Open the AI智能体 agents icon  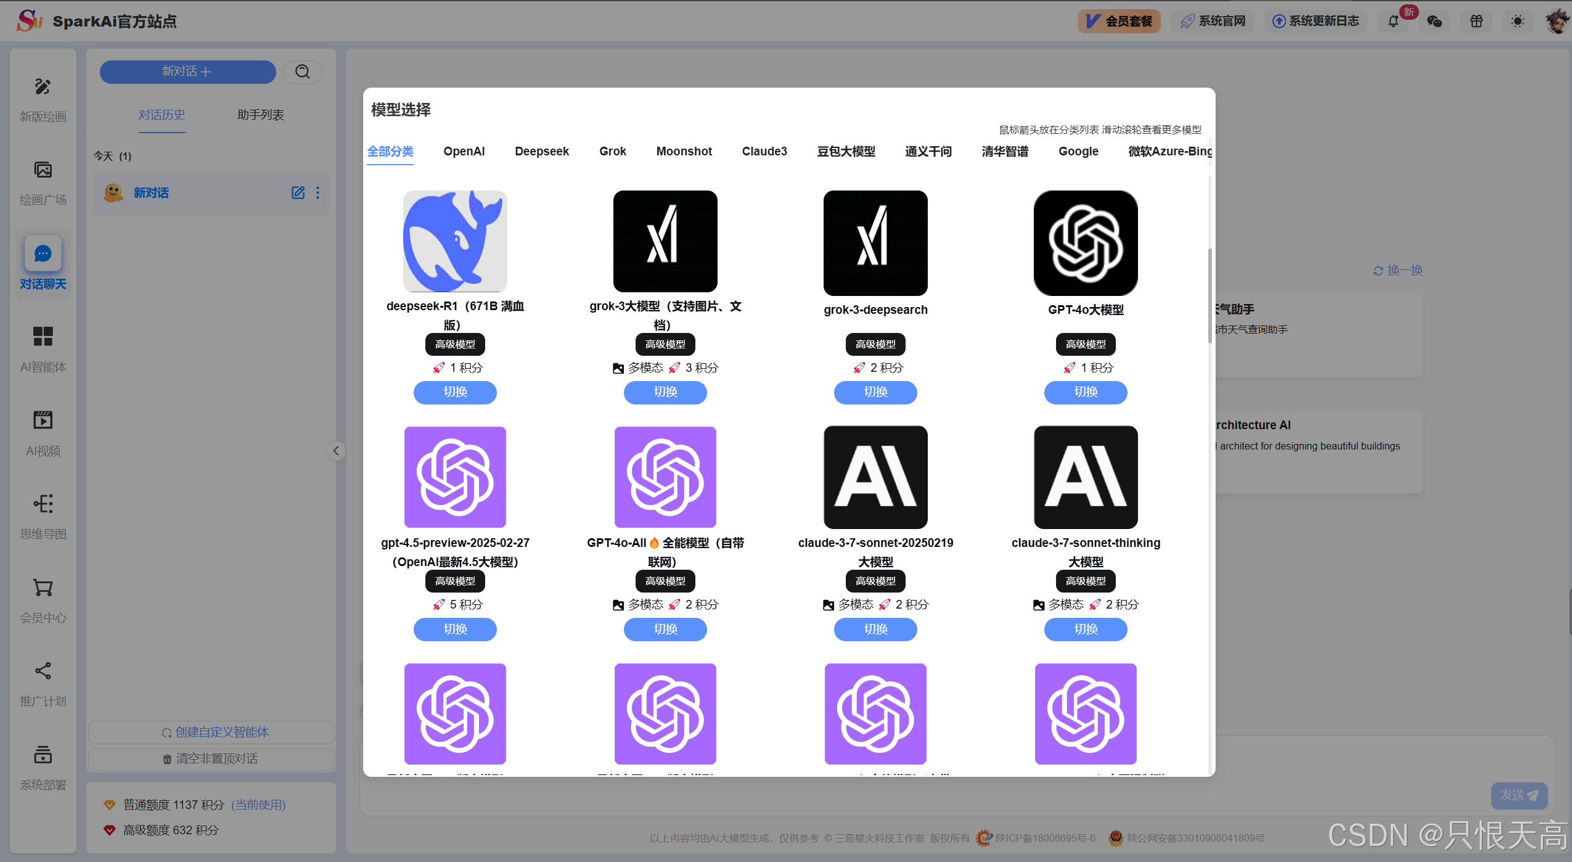[43, 337]
